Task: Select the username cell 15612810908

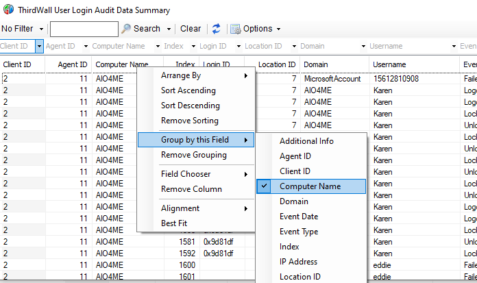Action: 415,79
